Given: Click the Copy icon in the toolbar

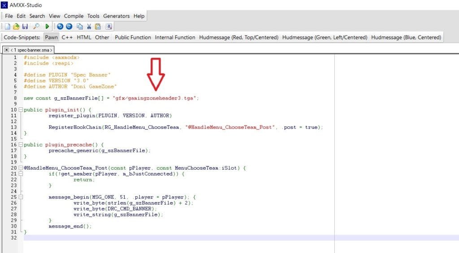Looking at the screenshot, I should pos(80,26).
